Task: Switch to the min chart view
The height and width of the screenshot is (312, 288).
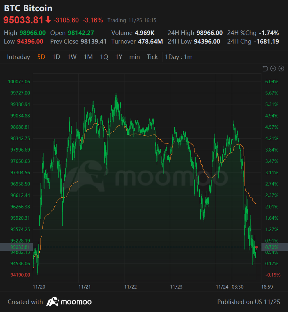Action: tap(134, 57)
